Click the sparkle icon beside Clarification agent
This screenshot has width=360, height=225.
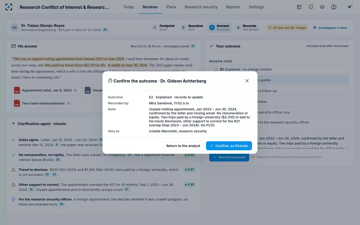[13, 123]
